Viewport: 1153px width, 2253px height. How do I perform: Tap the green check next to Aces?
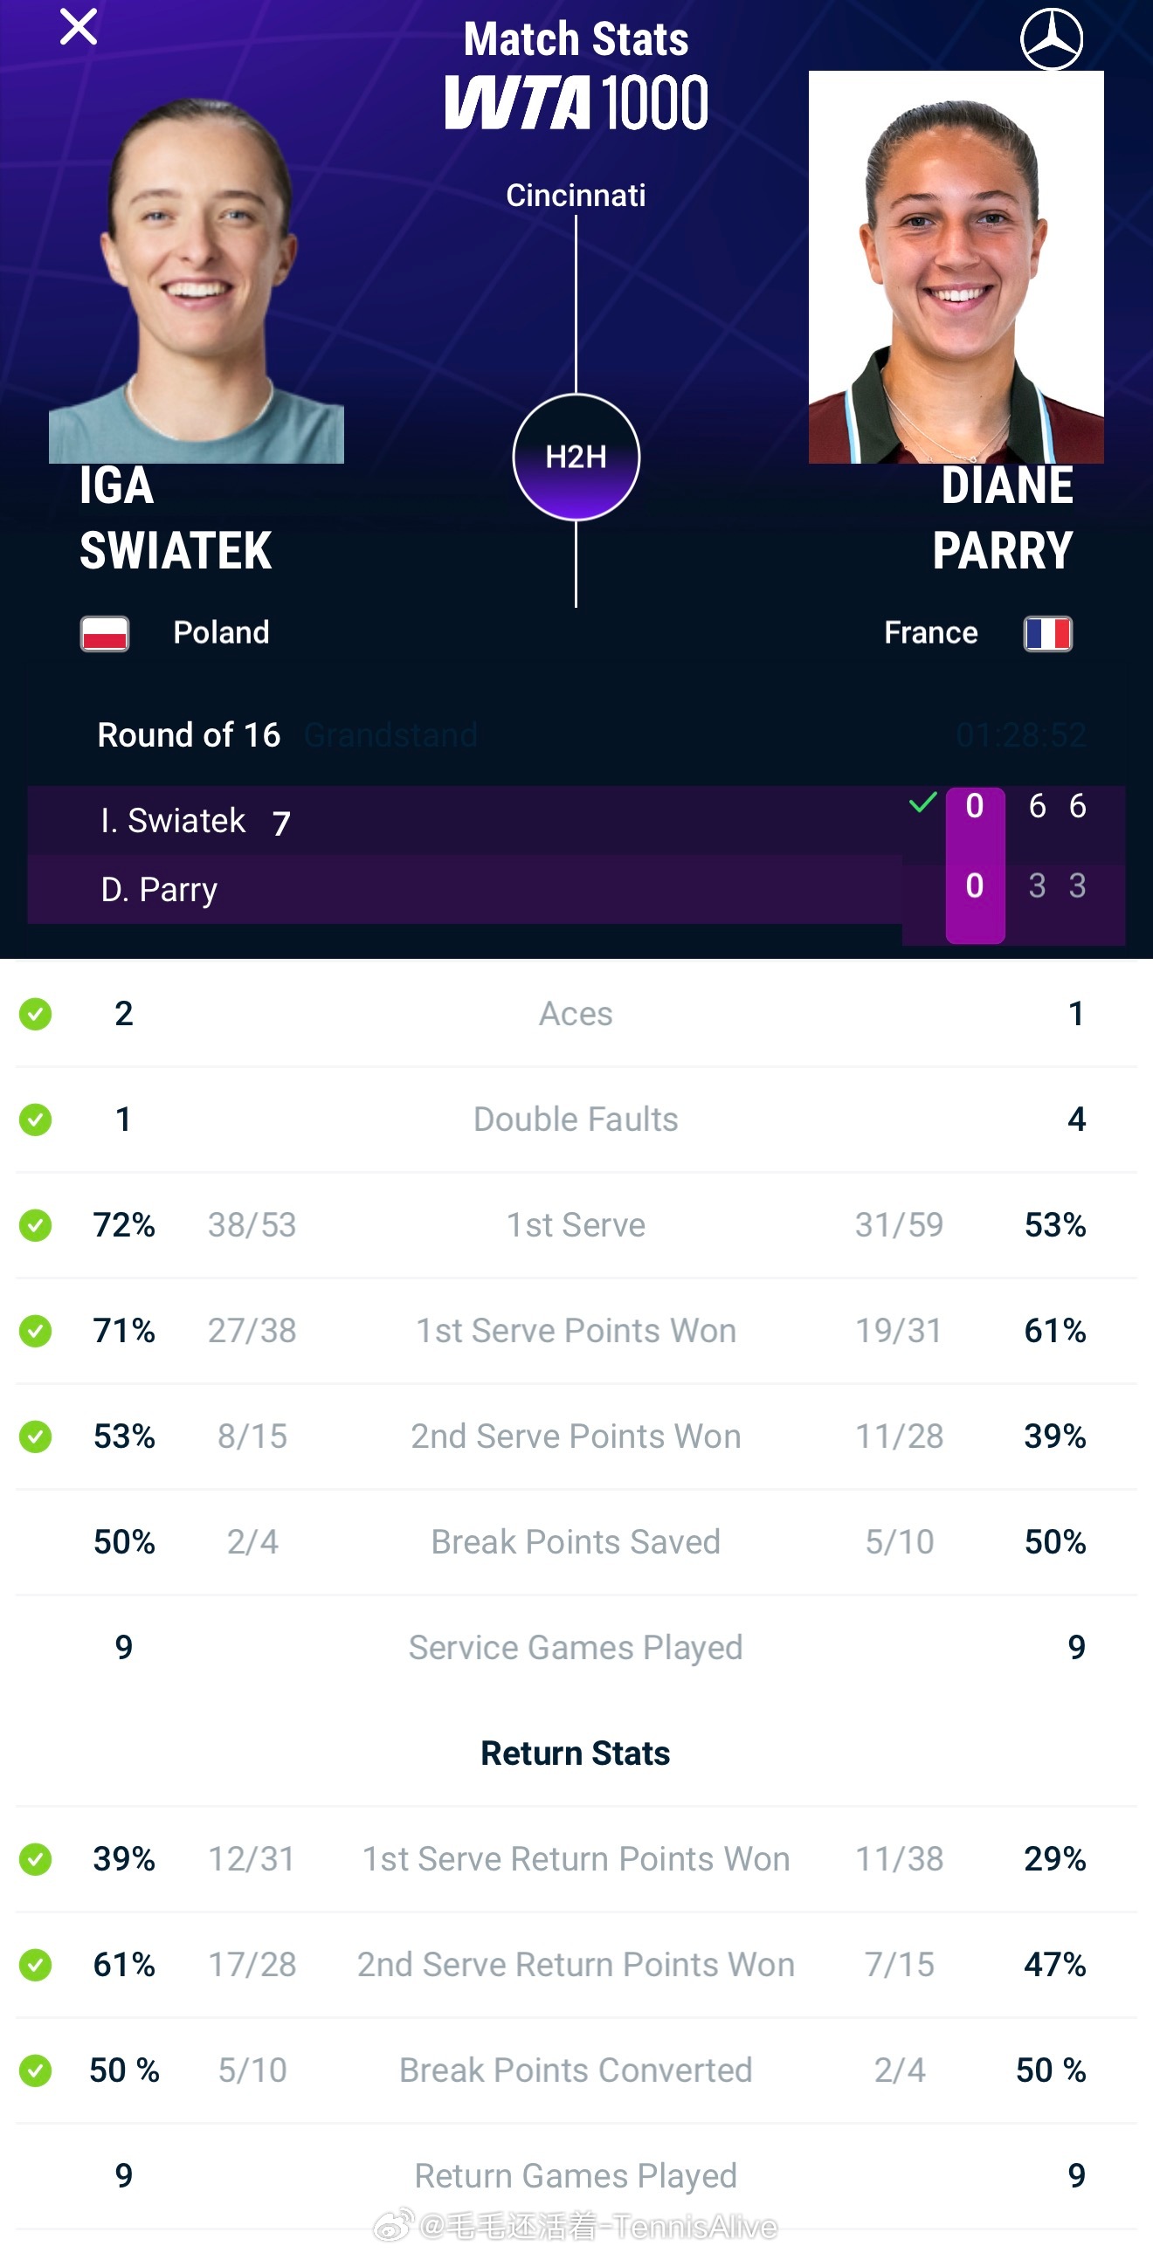click(35, 1014)
